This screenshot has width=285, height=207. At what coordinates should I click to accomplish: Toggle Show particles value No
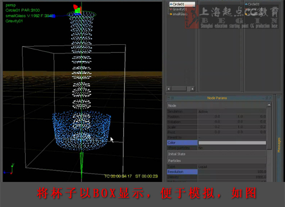point(232,148)
